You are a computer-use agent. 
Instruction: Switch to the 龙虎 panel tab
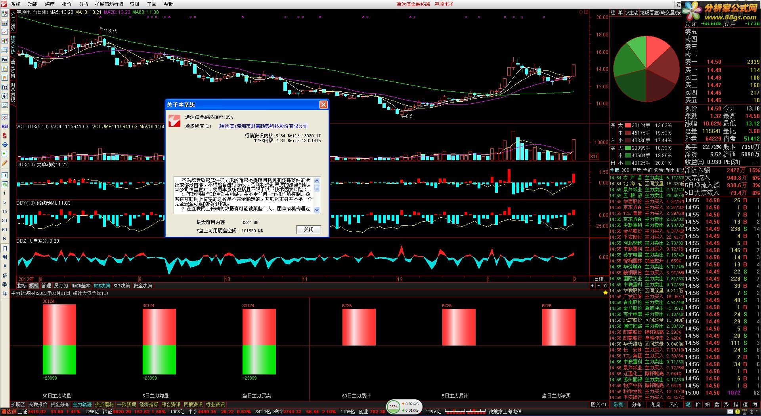click(655, 405)
